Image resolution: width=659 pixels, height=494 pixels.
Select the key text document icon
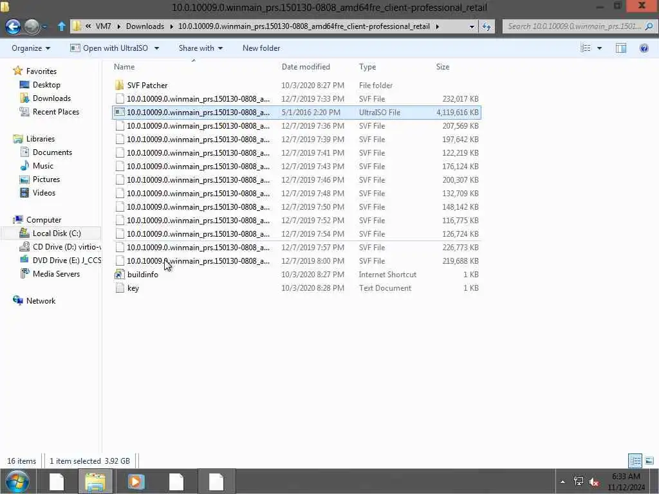[x=119, y=288]
